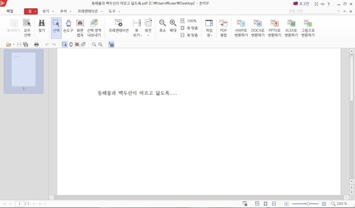
Task: Toggle the small select tool in quick toolbar
Action: click(64, 45)
